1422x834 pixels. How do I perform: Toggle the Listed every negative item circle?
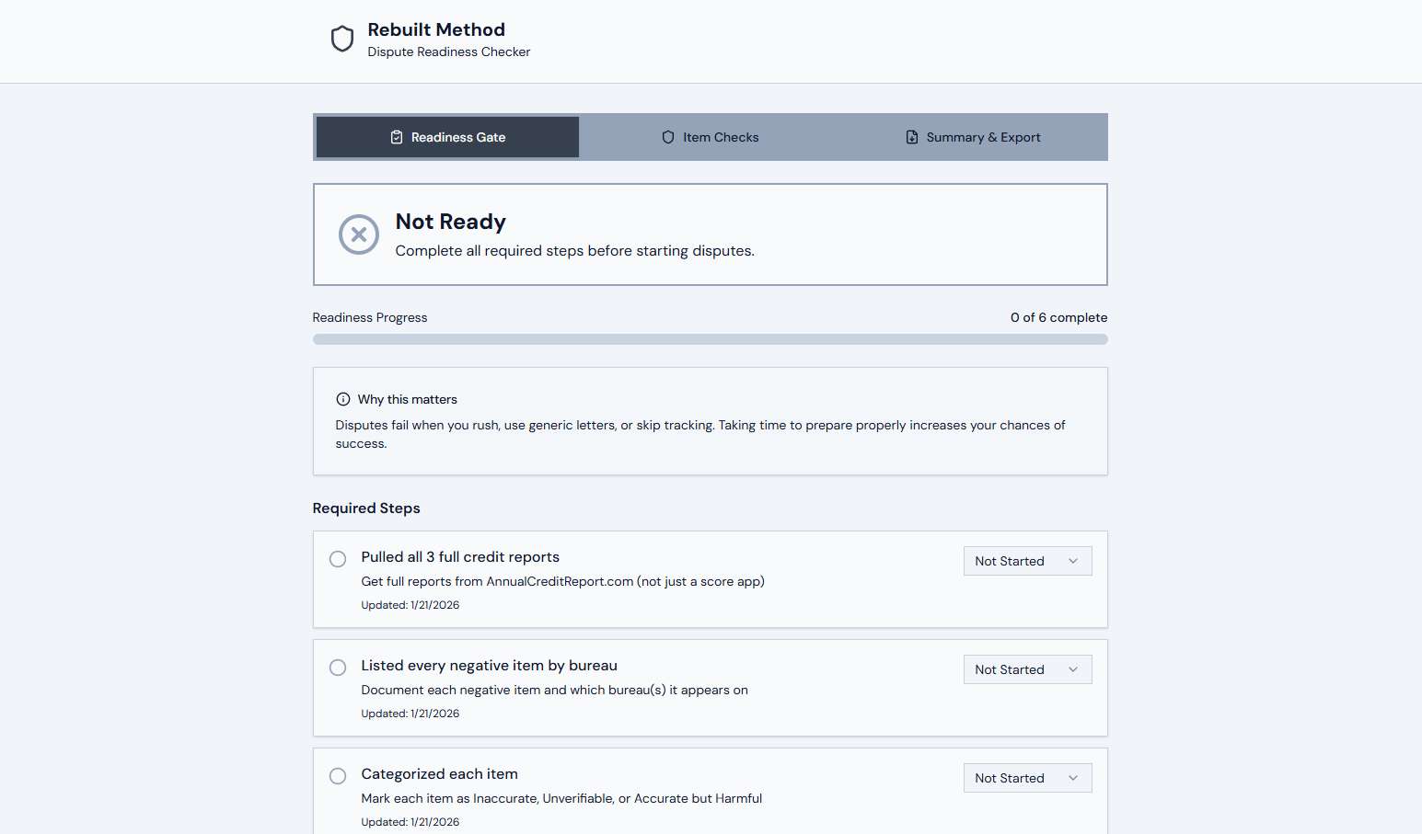[x=338, y=668]
